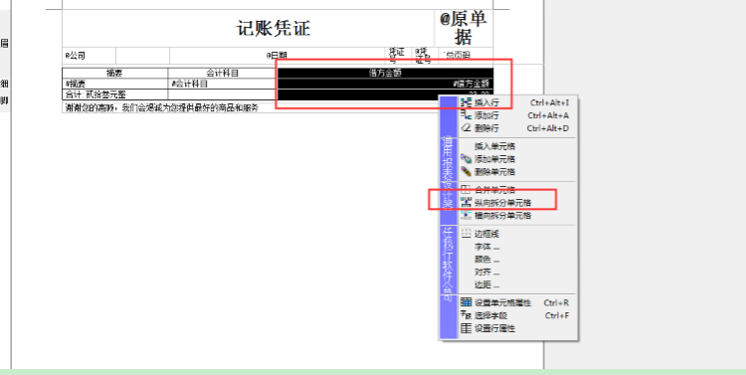
Task: Select the @原单据 cell
Action: coord(464,28)
